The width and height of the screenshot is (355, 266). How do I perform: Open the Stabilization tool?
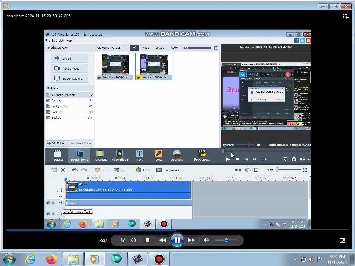tap(167, 170)
